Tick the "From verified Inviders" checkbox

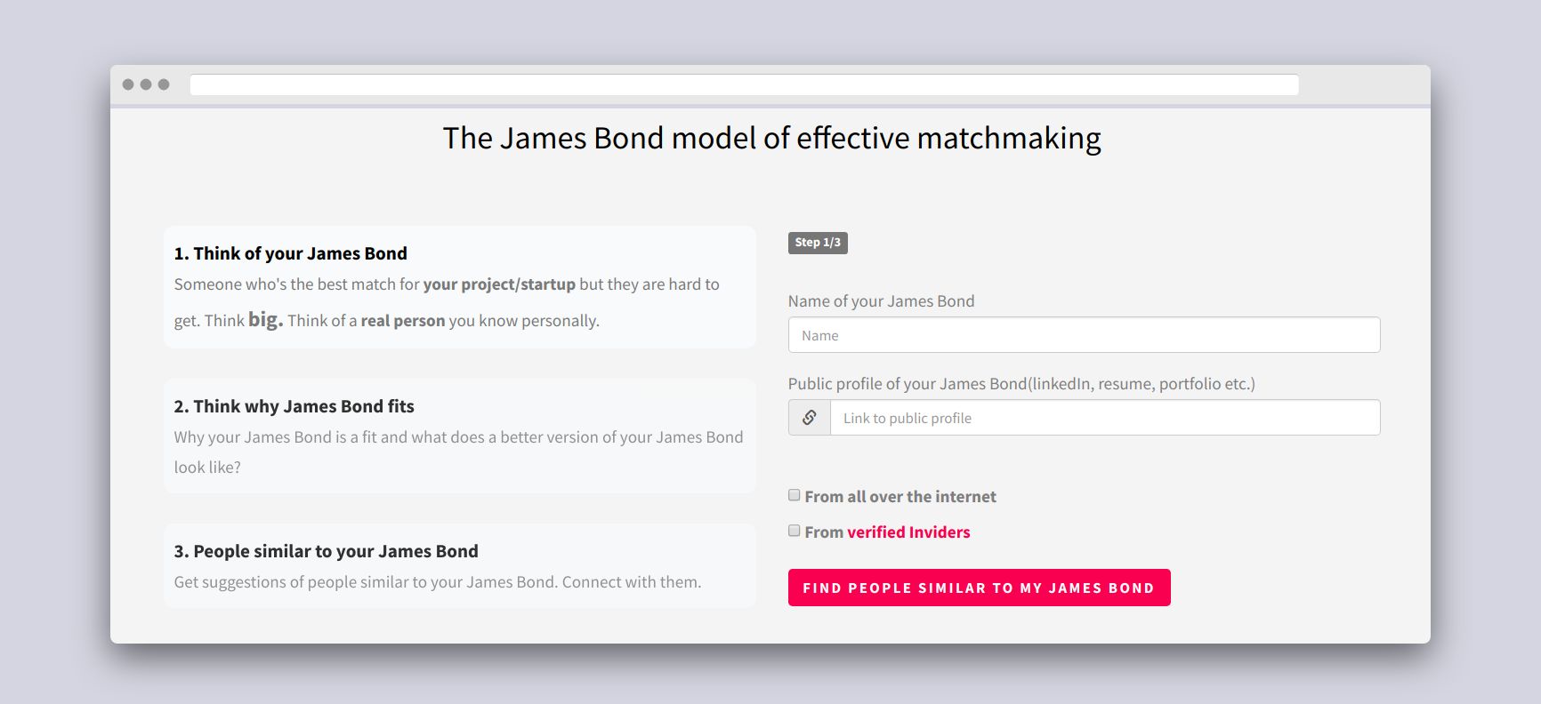pyautogui.click(x=795, y=531)
